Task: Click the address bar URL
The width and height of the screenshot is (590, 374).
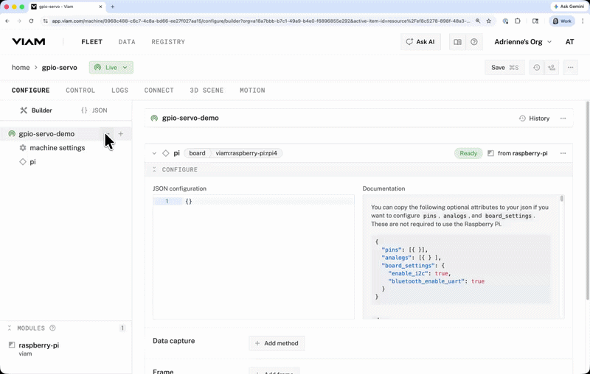Action: [x=261, y=21]
